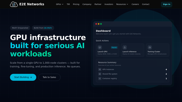Open the Contact nav link
Screen dimensions: 182x102
146,4
